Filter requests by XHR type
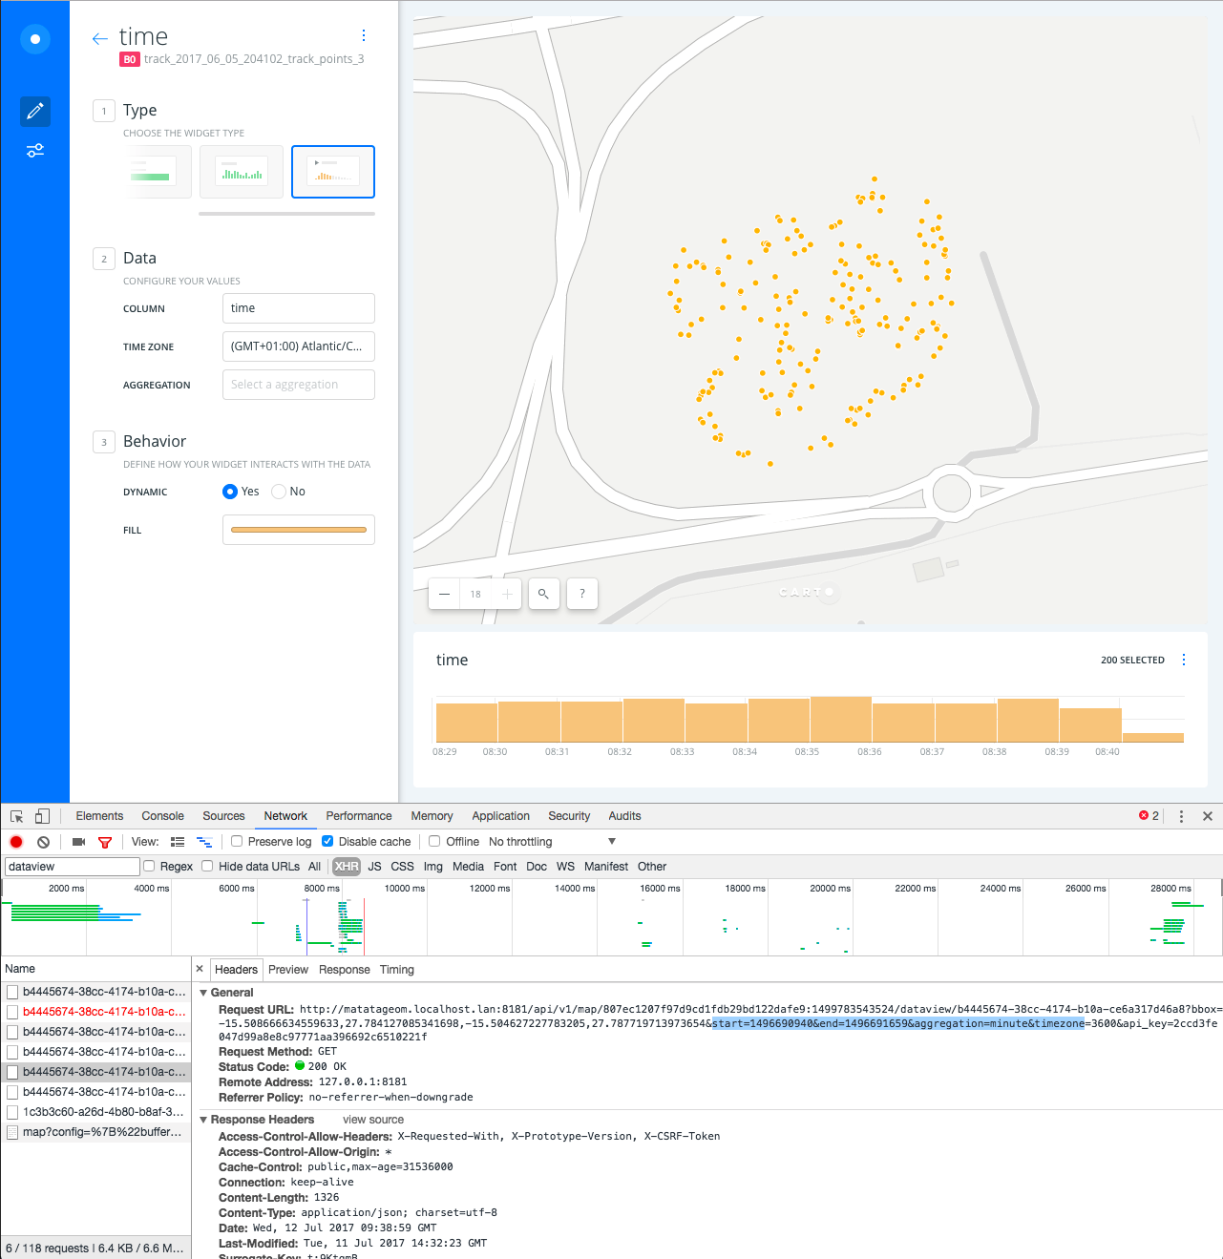Image resolution: width=1223 pixels, height=1259 pixels. [x=347, y=867]
